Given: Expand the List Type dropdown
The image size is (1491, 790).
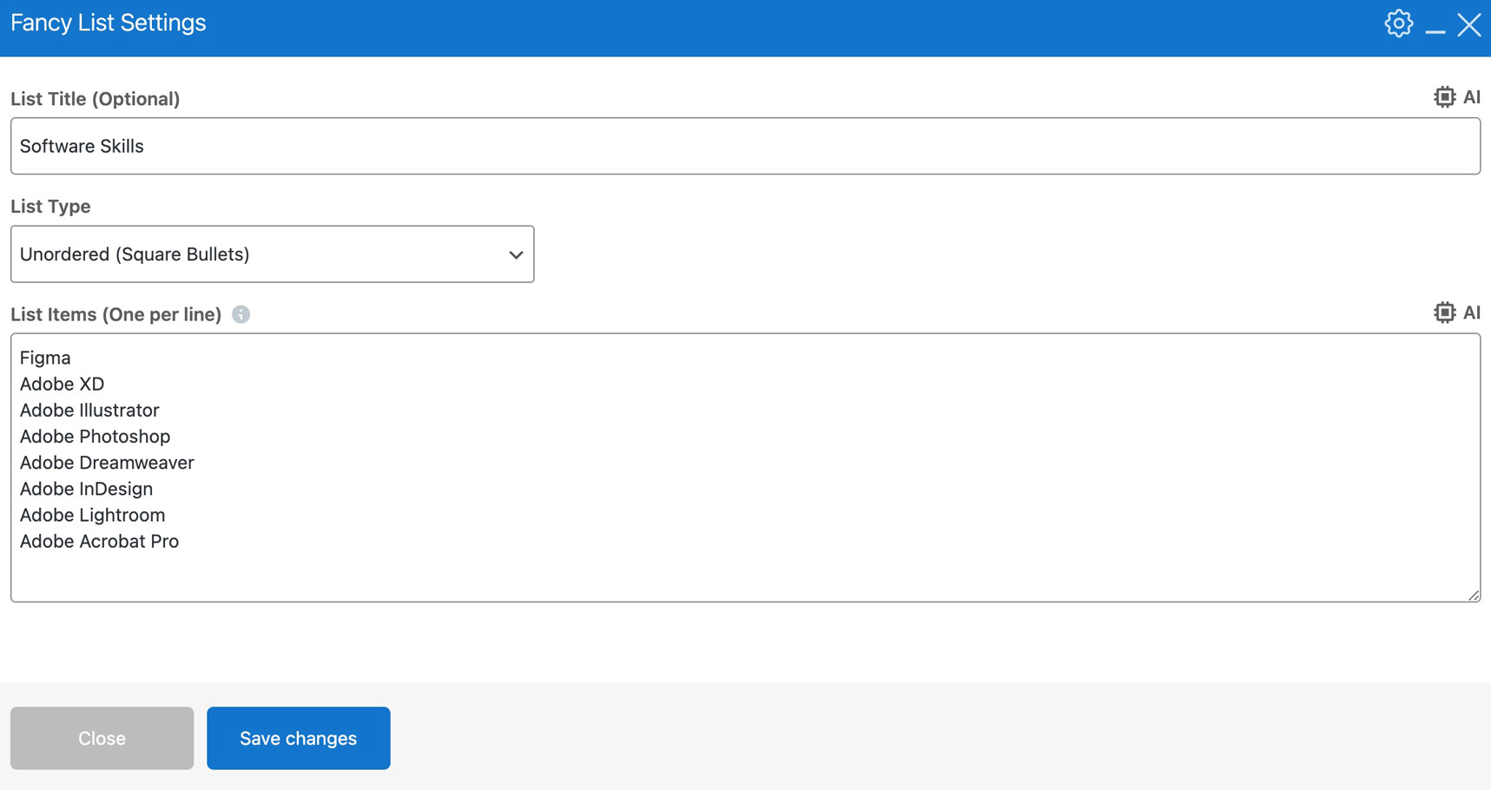Looking at the screenshot, I should click(x=272, y=254).
